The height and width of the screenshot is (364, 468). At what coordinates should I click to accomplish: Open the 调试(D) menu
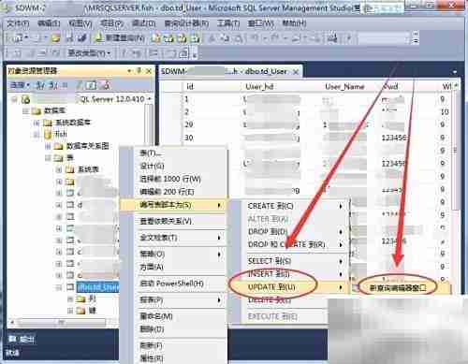point(143,23)
